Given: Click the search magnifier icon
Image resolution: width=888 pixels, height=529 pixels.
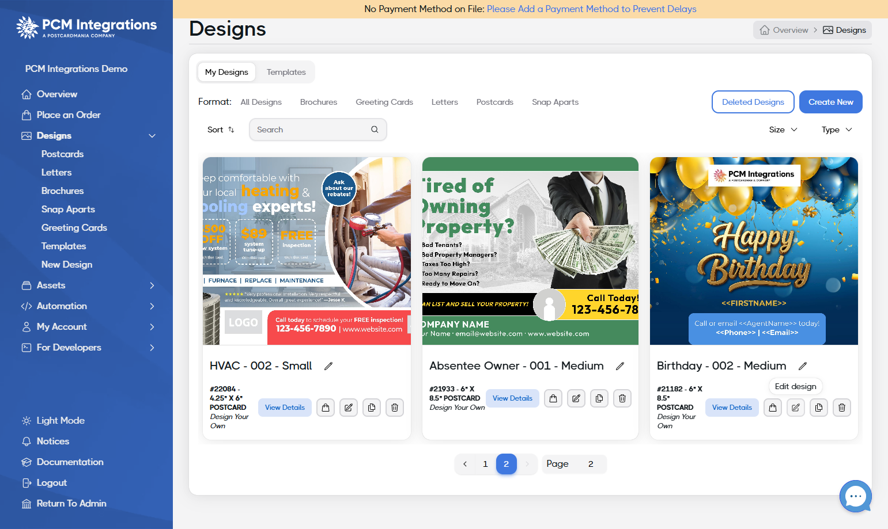Looking at the screenshot, I should click(x=375, y=130).
